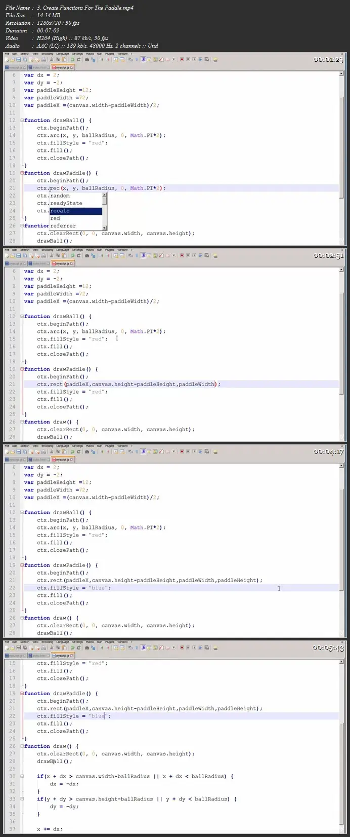350x837 pixels.
Task: Click rightmost toolbar icon in 00:05:43 frame
Action: coord(215,648)
